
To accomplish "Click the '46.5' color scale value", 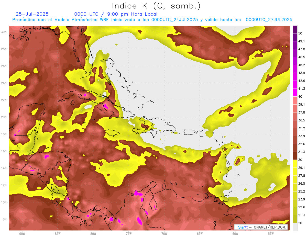I will [x=301, y=57].
